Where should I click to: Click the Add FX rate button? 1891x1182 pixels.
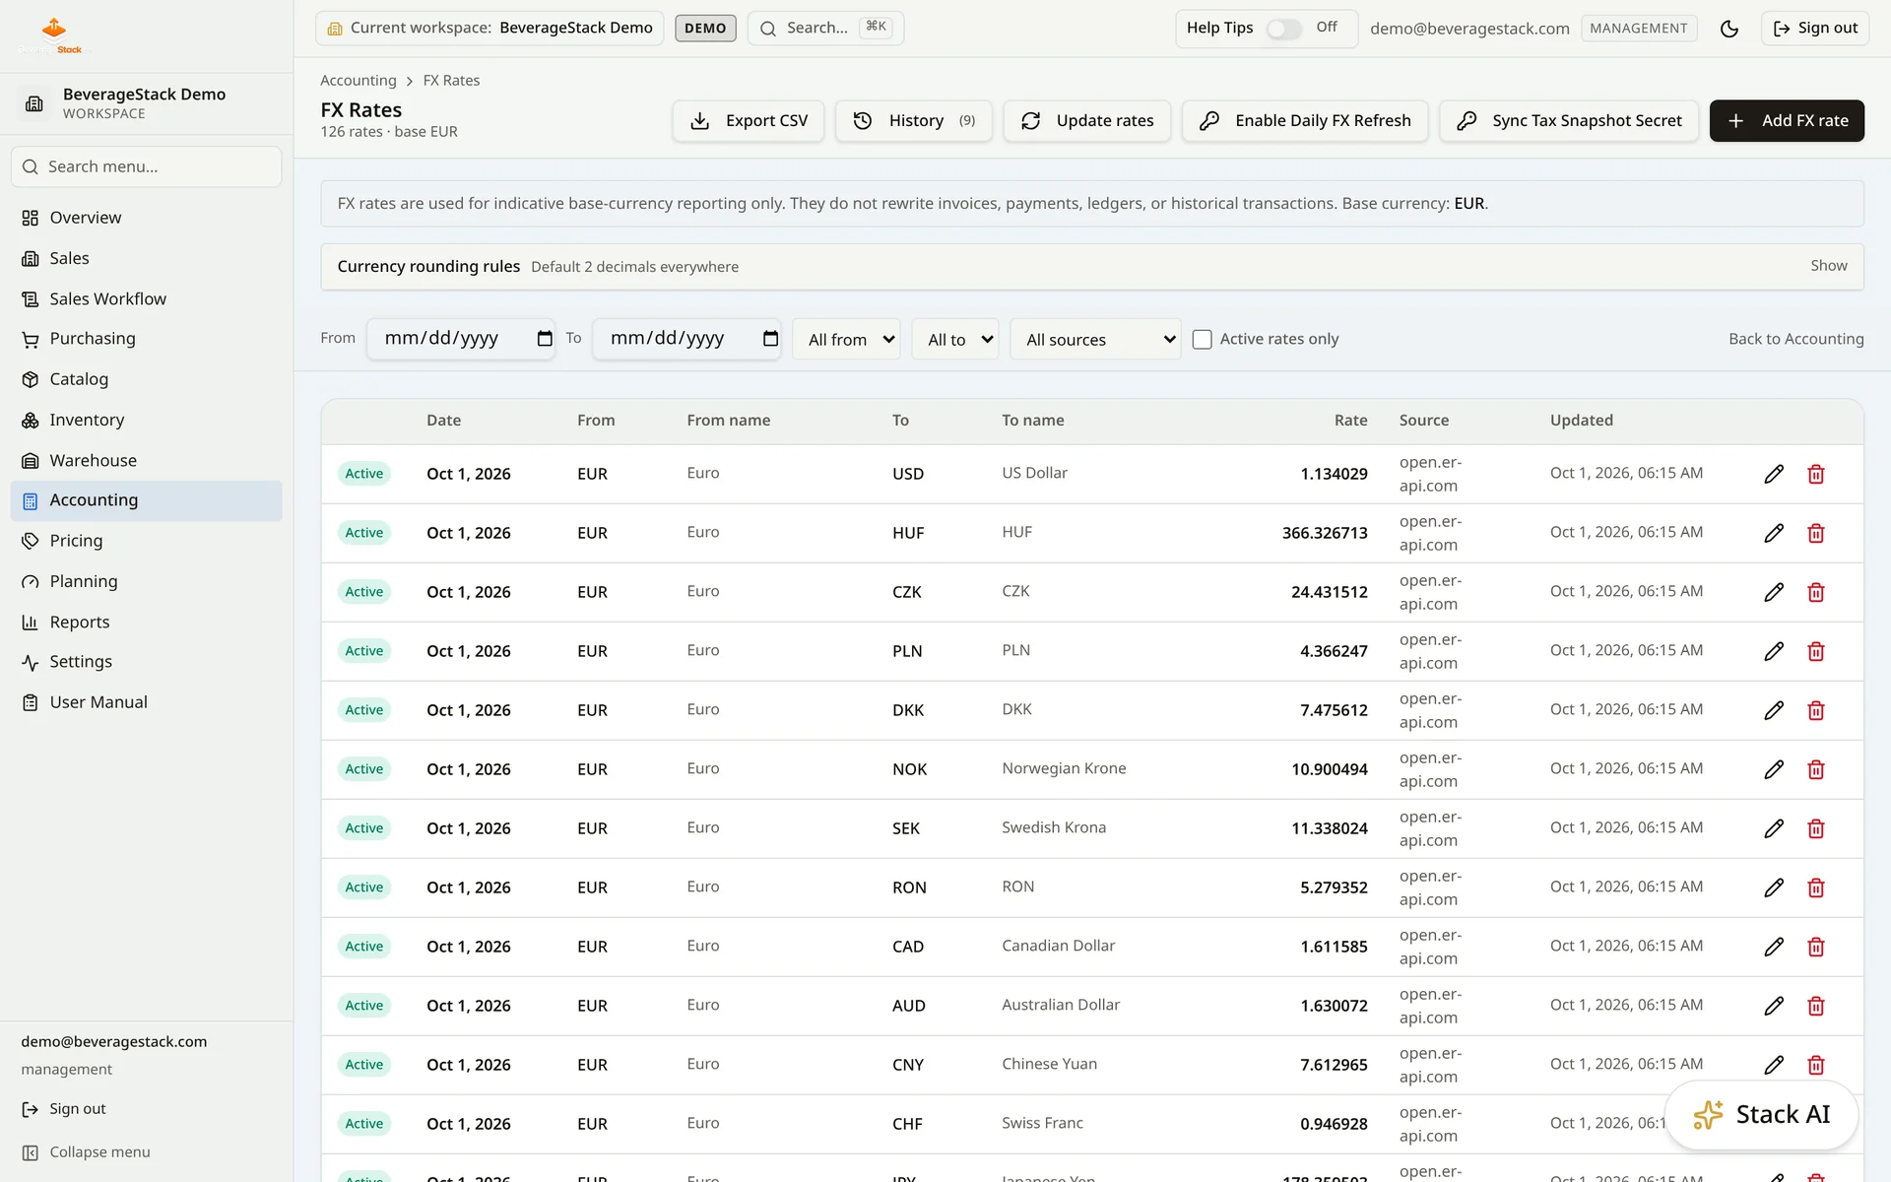tap(1787, 120)
